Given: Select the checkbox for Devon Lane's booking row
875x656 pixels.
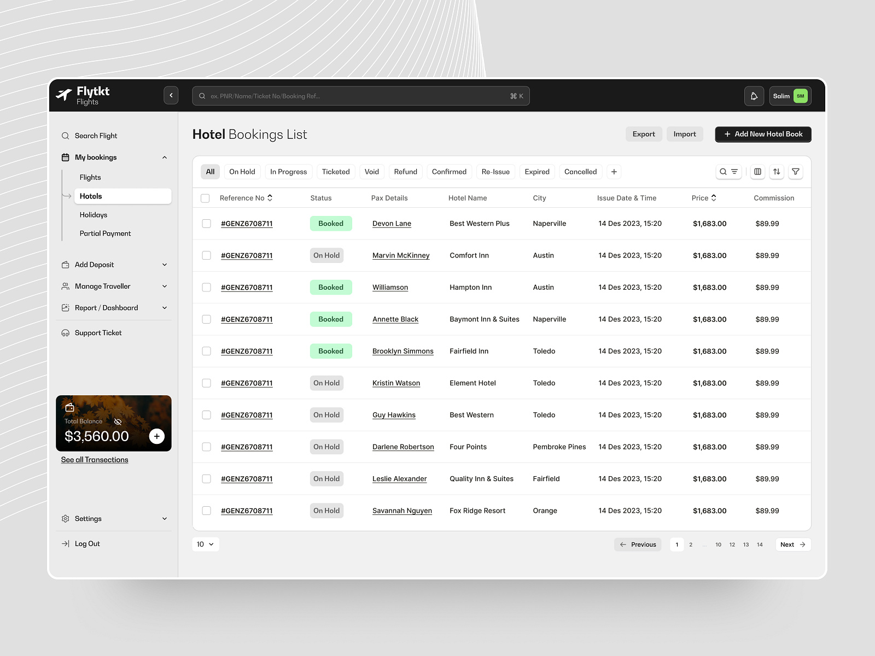Looking at the screenshot, I should (206, 223).
